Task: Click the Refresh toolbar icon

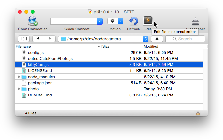Action: pyautogui.click(x=133, y=21)
